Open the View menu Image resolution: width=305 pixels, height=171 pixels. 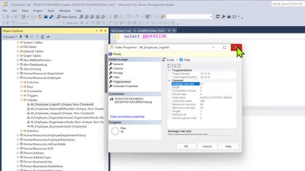[25, 10]
